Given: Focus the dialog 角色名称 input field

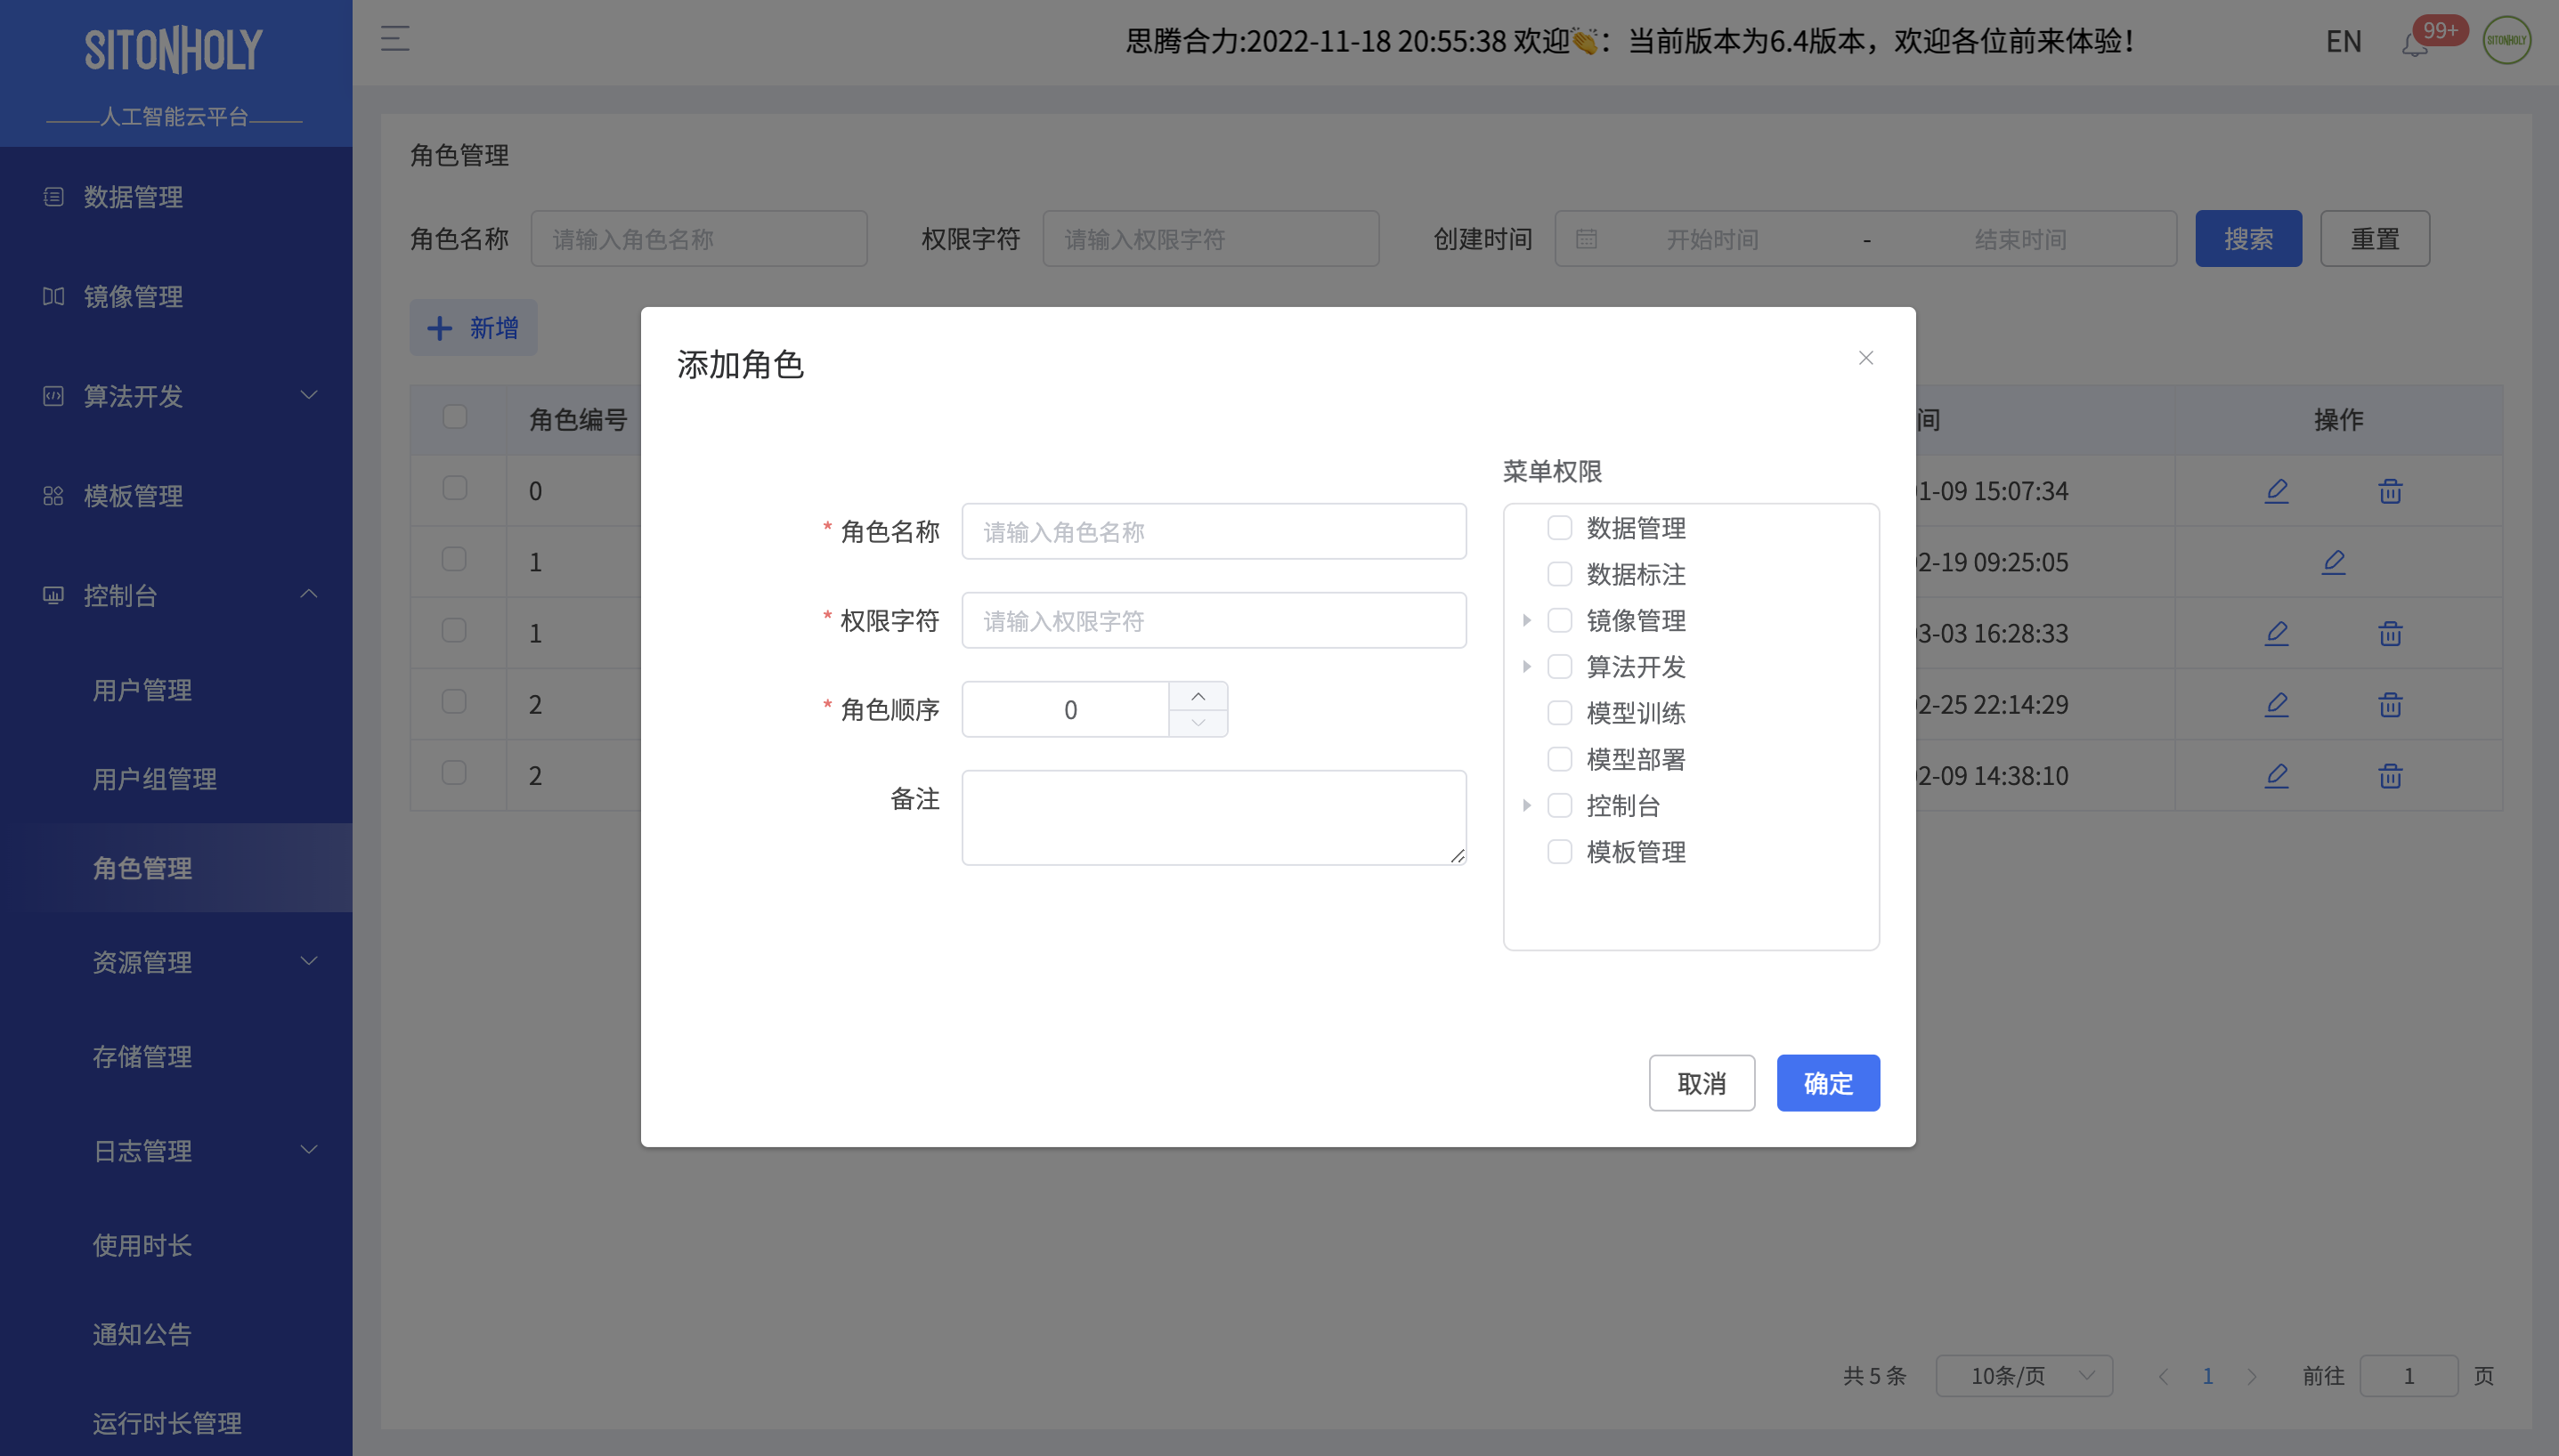Looking at the screenshot, I should point(1214,532).
